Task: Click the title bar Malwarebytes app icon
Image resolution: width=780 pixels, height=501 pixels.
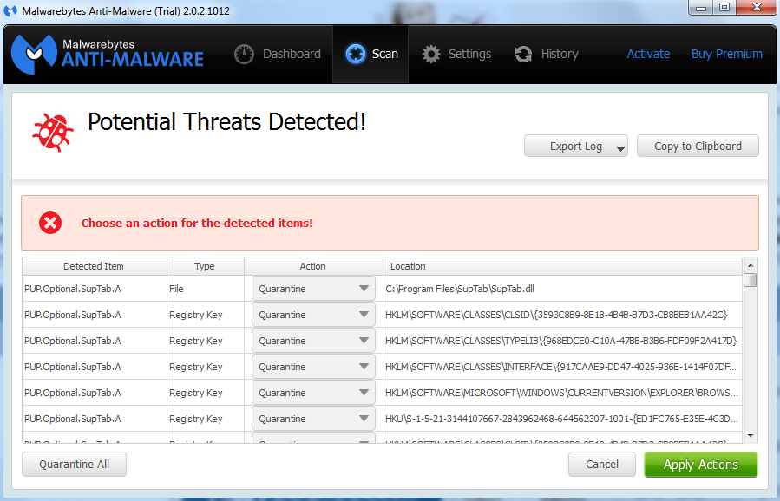Action: pos(10,11)
